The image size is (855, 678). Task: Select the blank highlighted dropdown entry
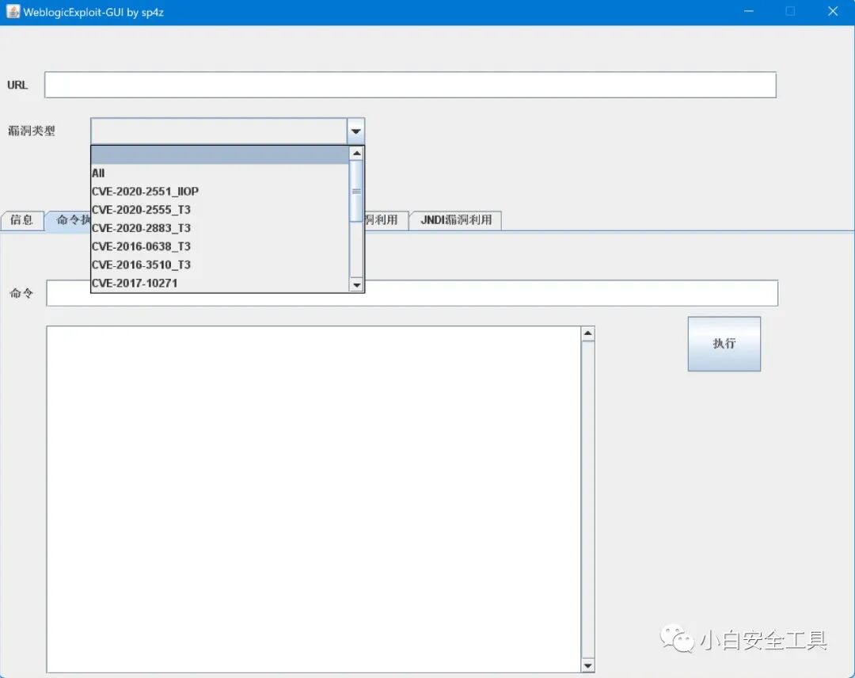pyautogui.click(x=220, y=155)
